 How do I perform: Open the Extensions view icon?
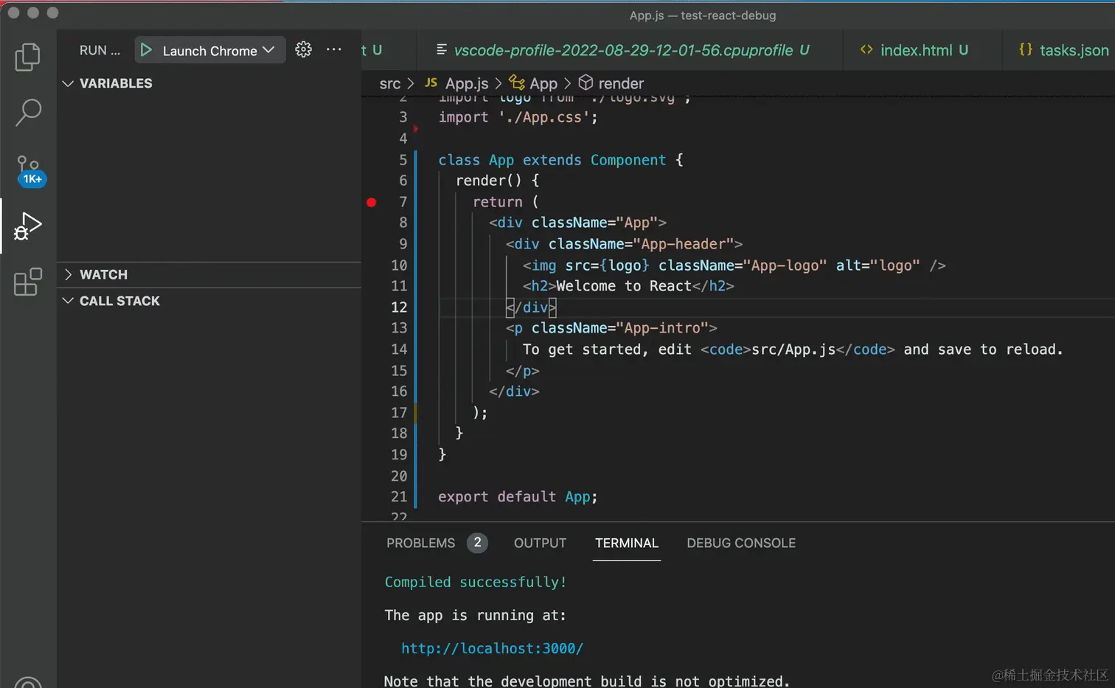click(x=27, y=282)
